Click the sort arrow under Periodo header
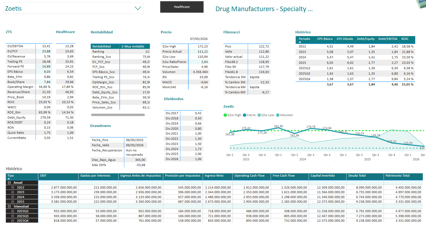 [x=300, y=42]
